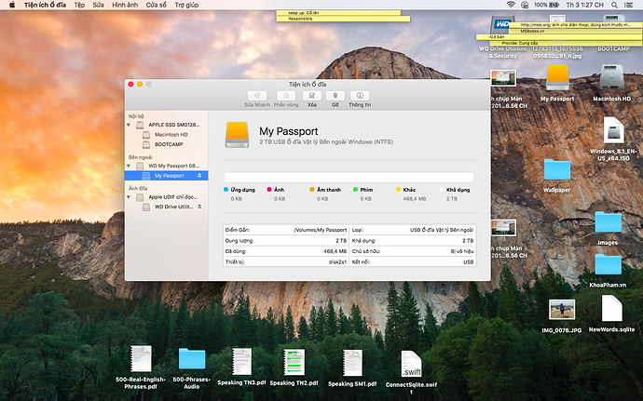Viewport: 643px width, 401px height.
Task: Eject WD Drive Utilit... using sidebar eject icon
Action: coord(199,207)
